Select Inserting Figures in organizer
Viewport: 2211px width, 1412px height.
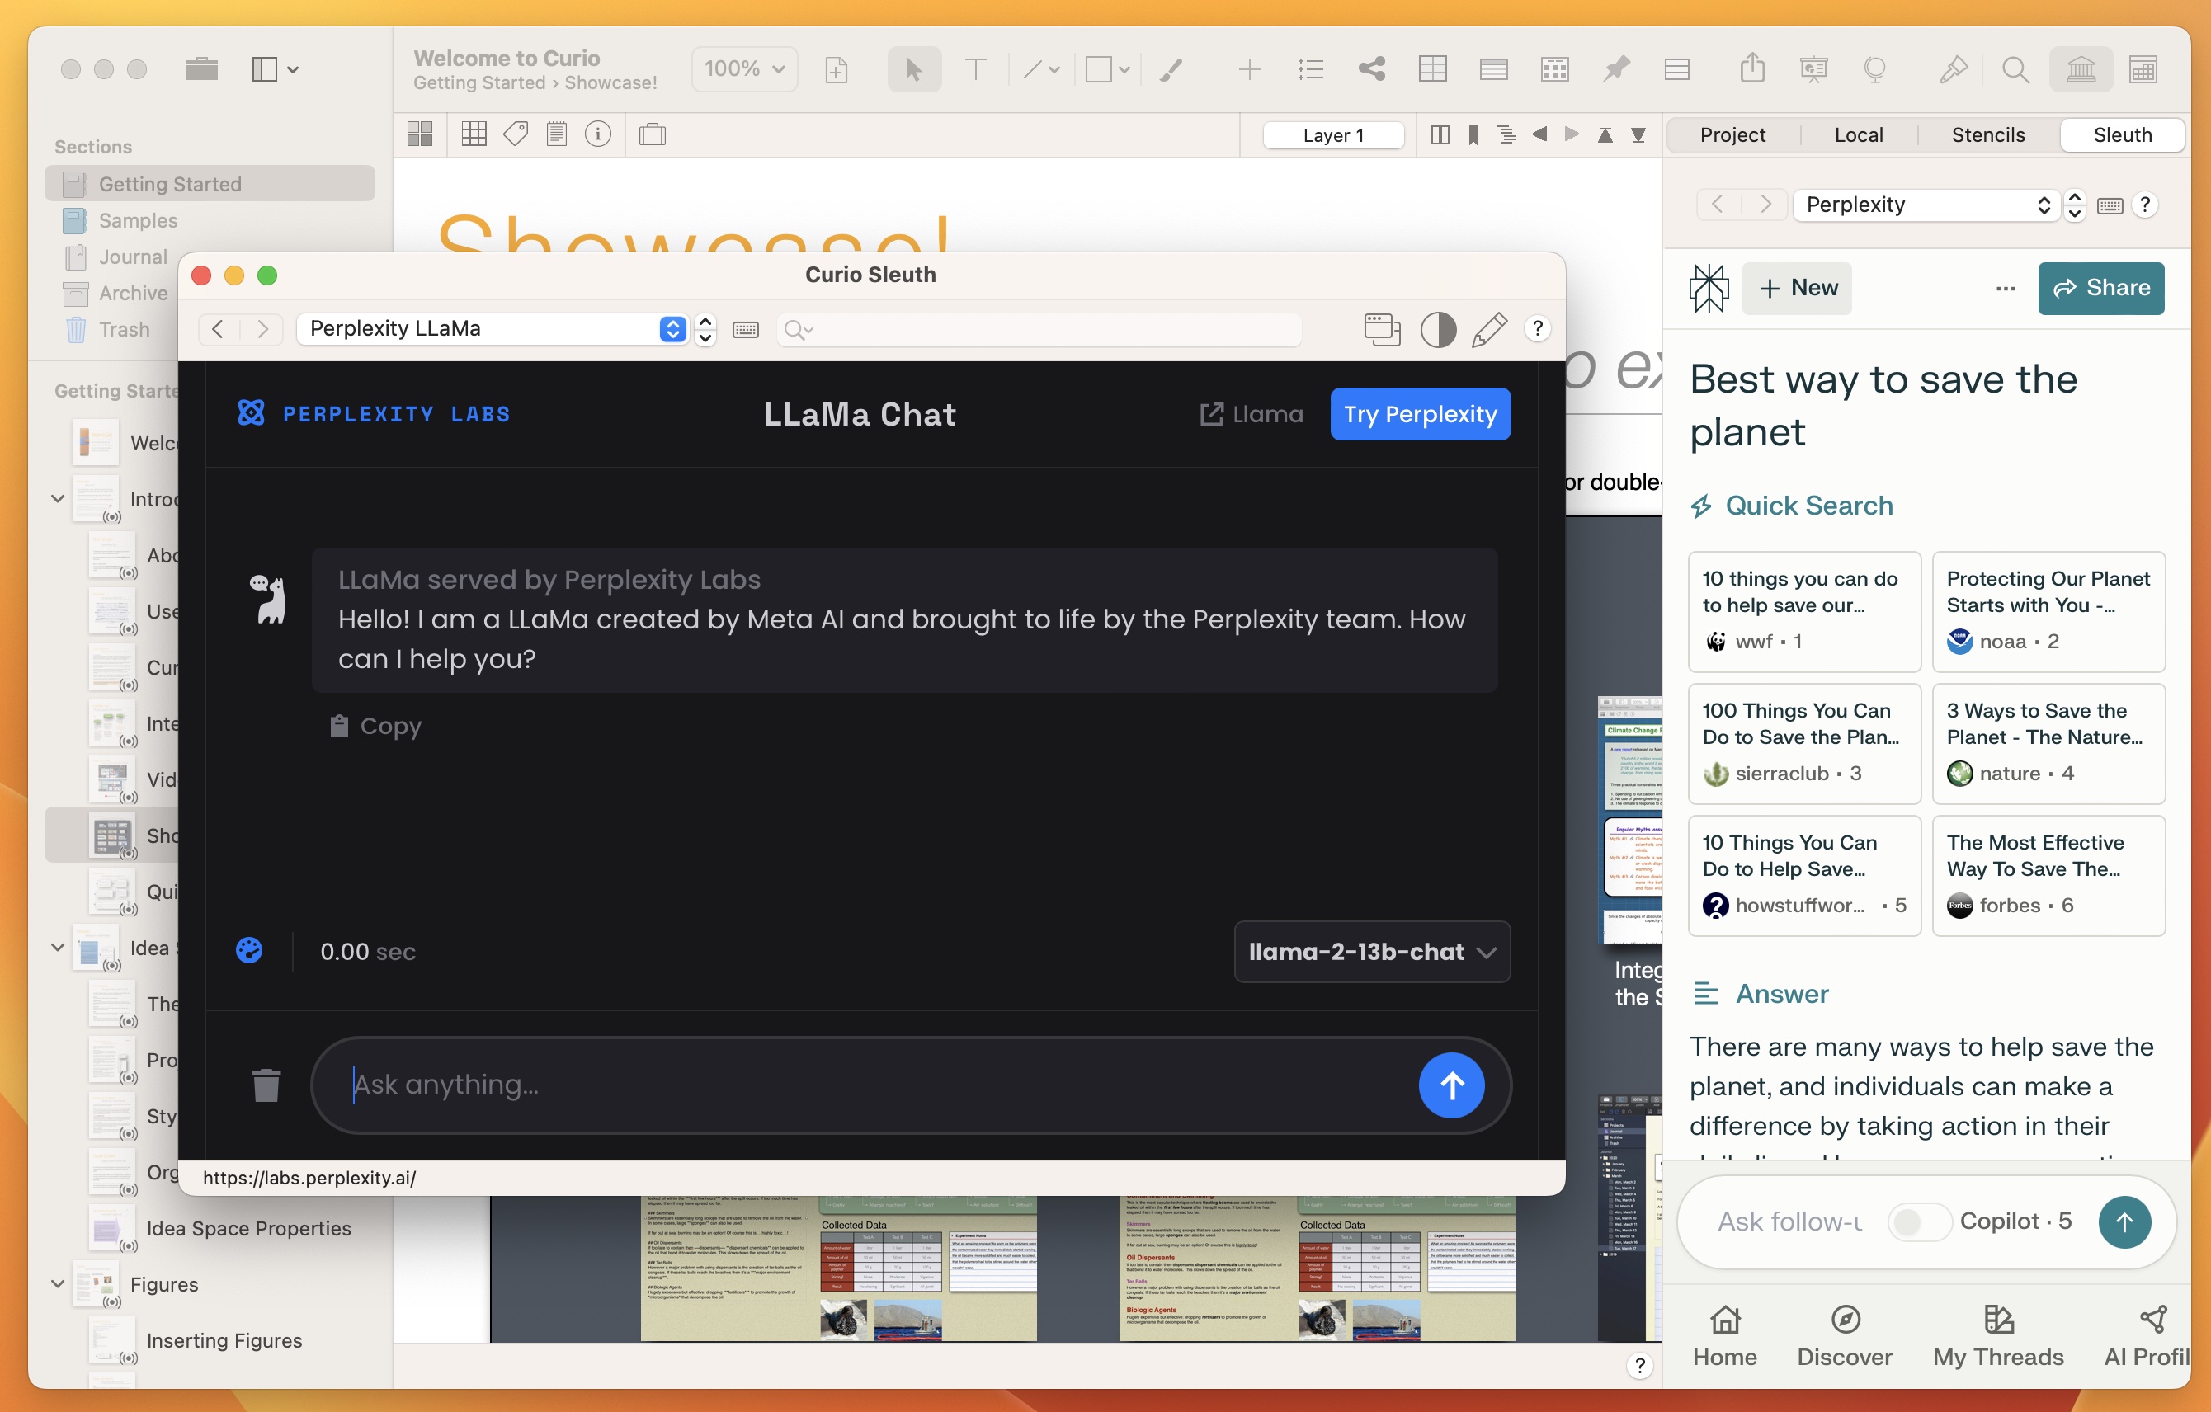[x=224, y=1339]
